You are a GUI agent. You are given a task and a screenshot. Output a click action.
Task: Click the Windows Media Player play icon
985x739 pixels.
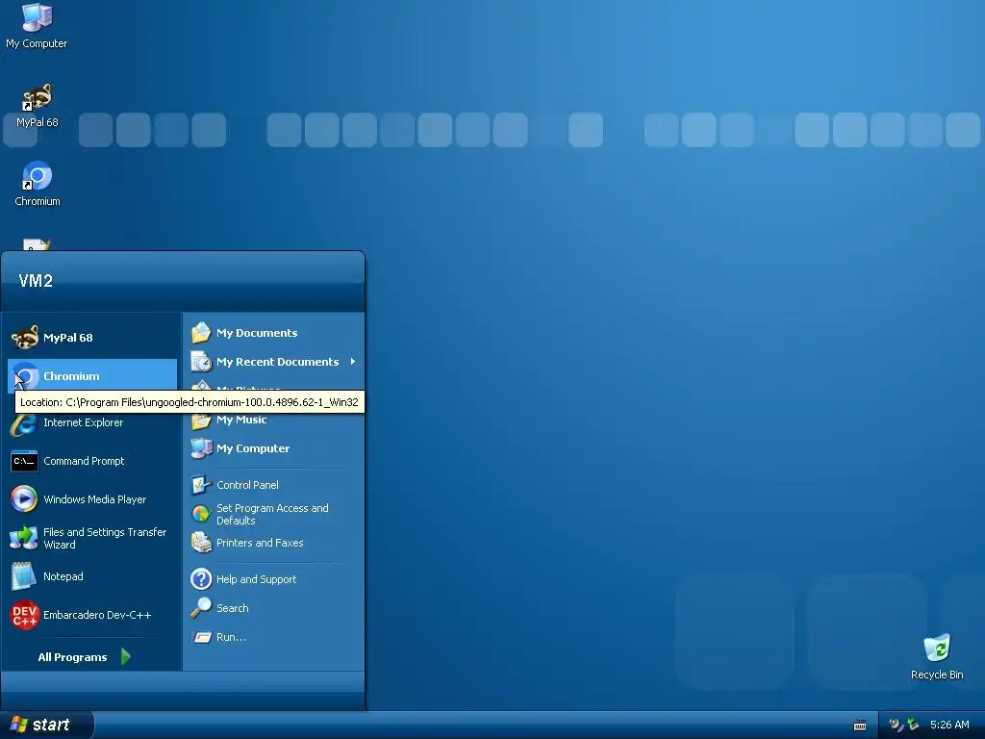(24, 499)
